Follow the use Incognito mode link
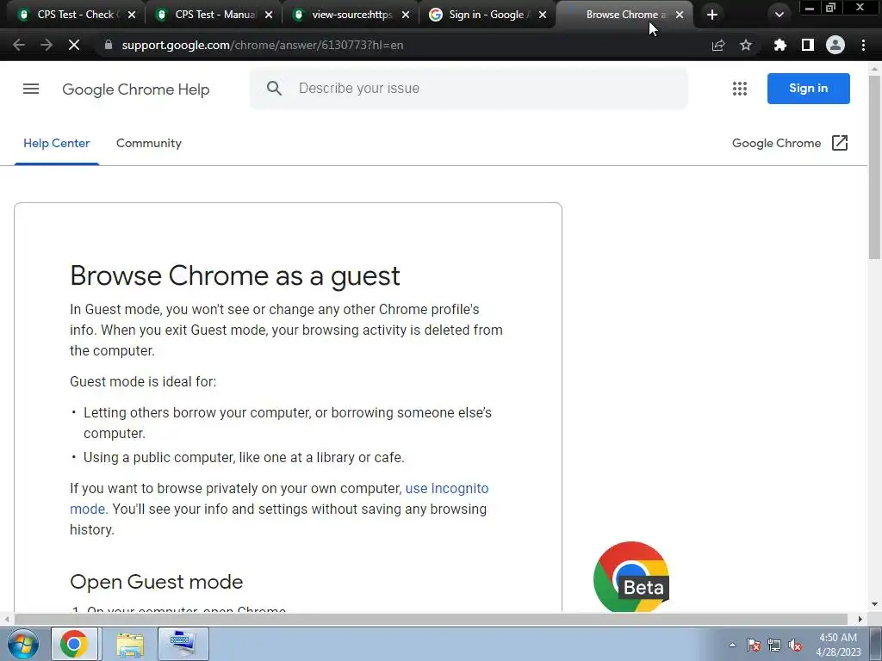Screen dimensions: 882x661 pyautogui.click(x=447, y=489)
